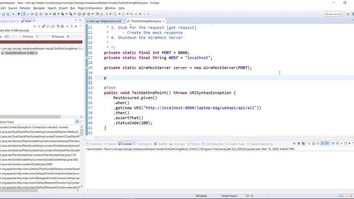
Task: Open the Window menu
Action: (110, 8)
